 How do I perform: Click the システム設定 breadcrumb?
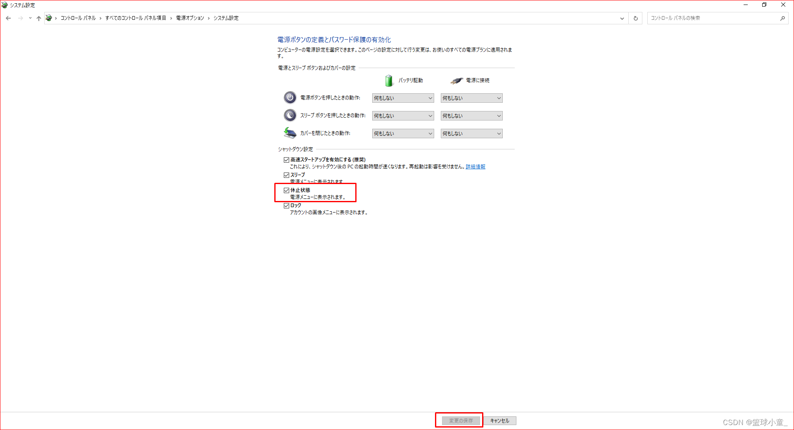226,18
